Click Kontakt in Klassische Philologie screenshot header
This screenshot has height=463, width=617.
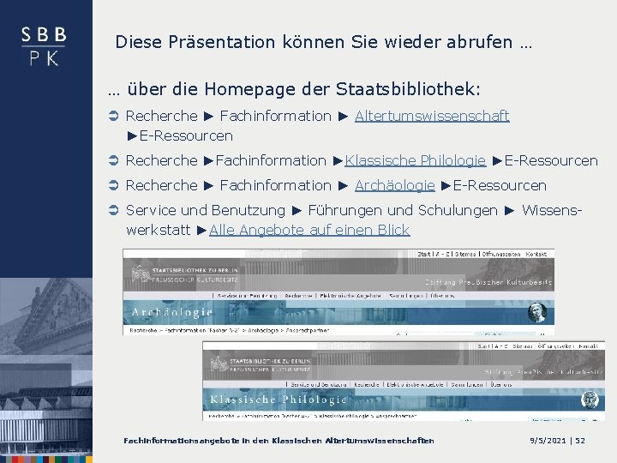point(588,346)
